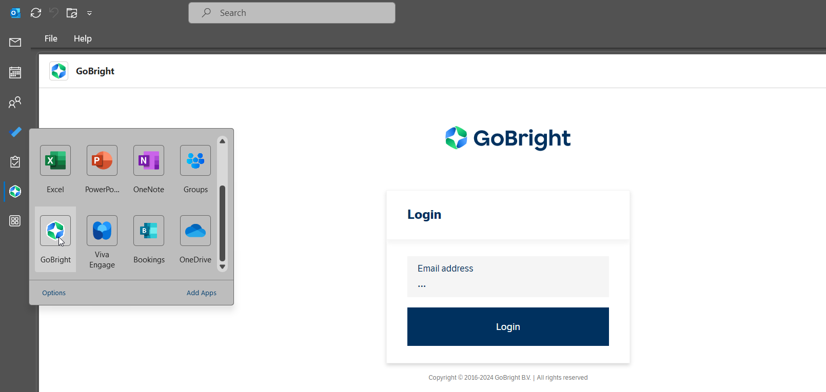Expand Quick Access Toolbar customize dropdown

tap(89, 13)
